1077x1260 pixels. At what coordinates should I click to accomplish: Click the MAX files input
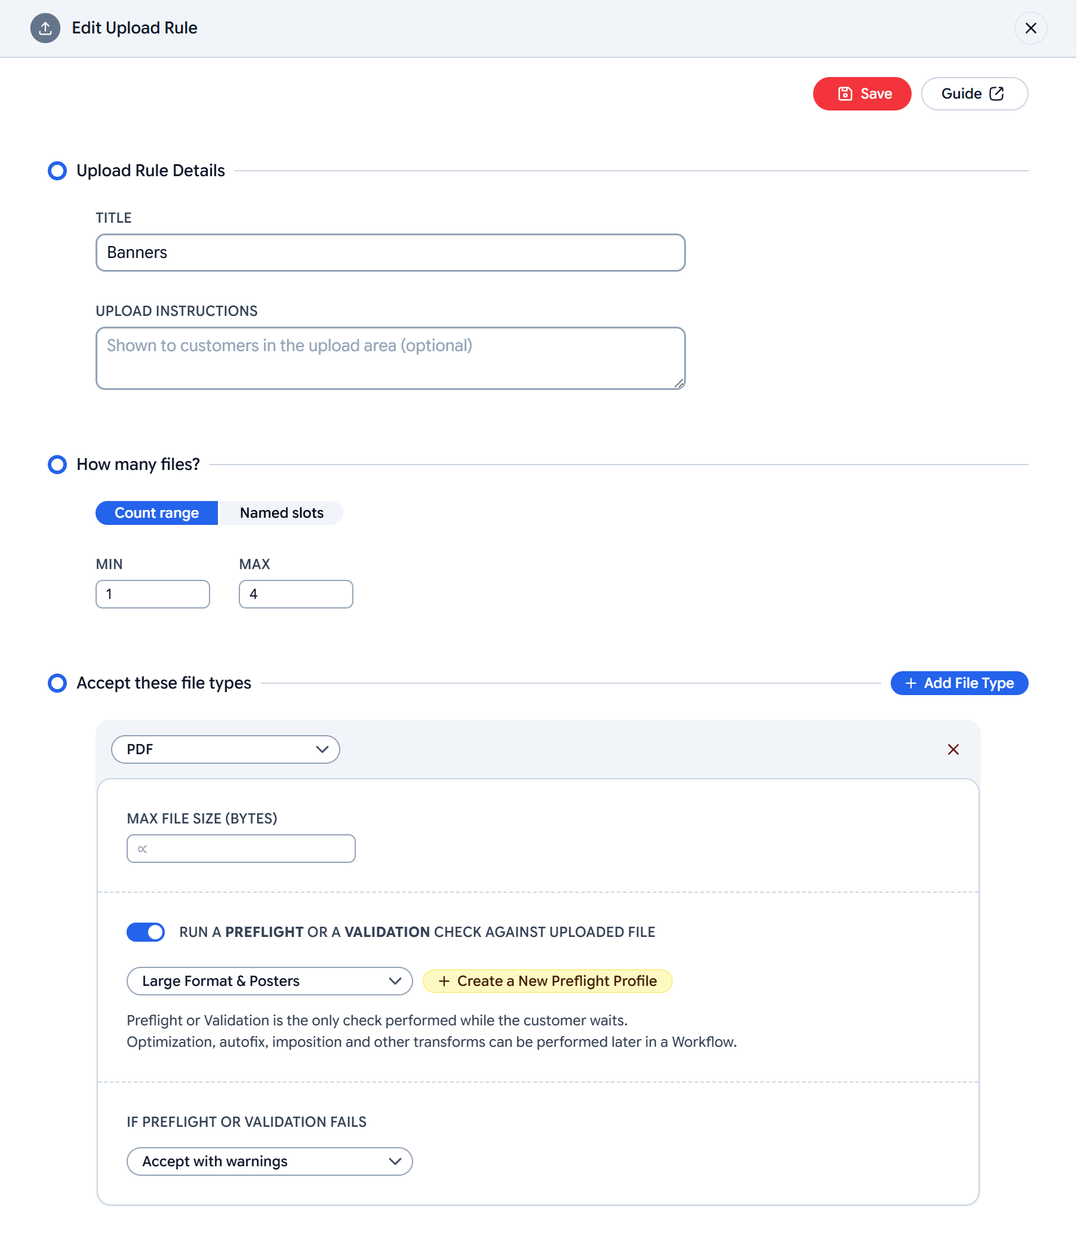[296, 594]
